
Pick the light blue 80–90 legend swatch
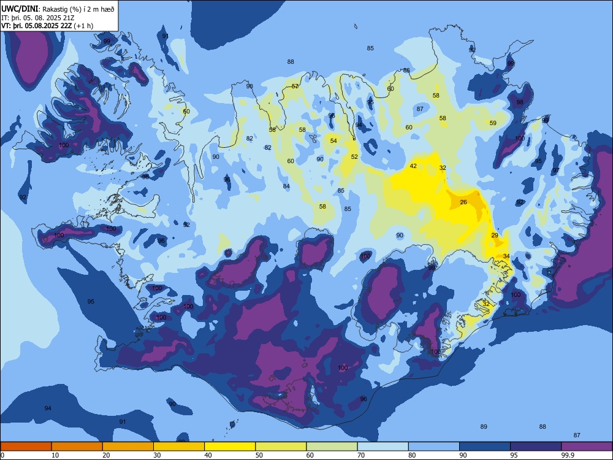coord(434,447)
